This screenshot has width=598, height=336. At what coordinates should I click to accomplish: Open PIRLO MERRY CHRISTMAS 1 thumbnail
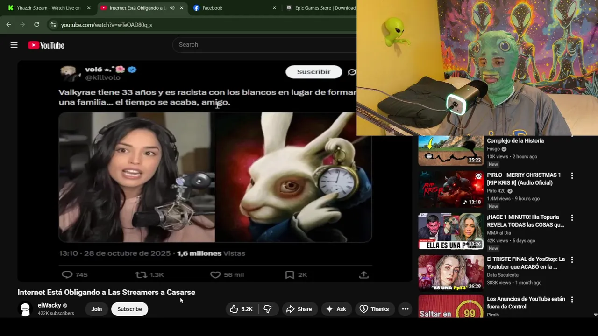click(451, 189)
